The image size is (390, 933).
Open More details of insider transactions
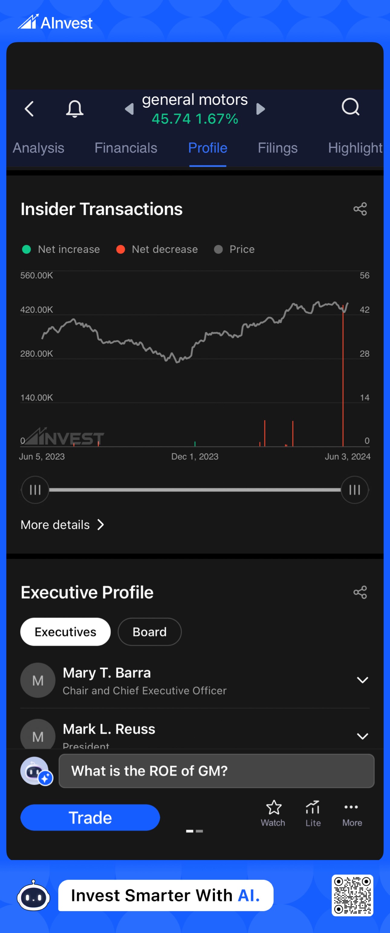tap(62, 525)
